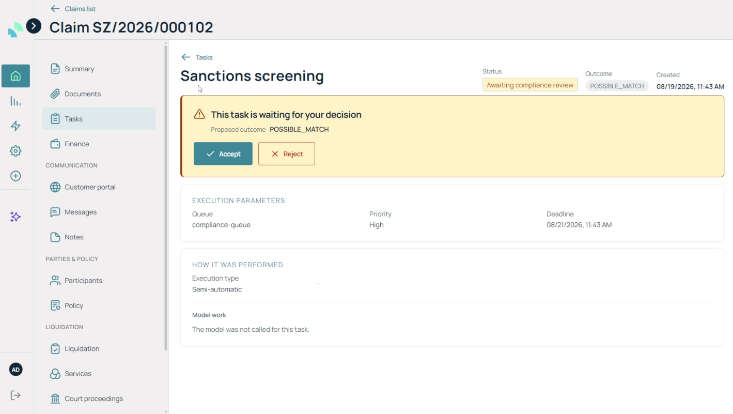Click the proposed outcome POSSIBLE_MATCH in banner

299,129
